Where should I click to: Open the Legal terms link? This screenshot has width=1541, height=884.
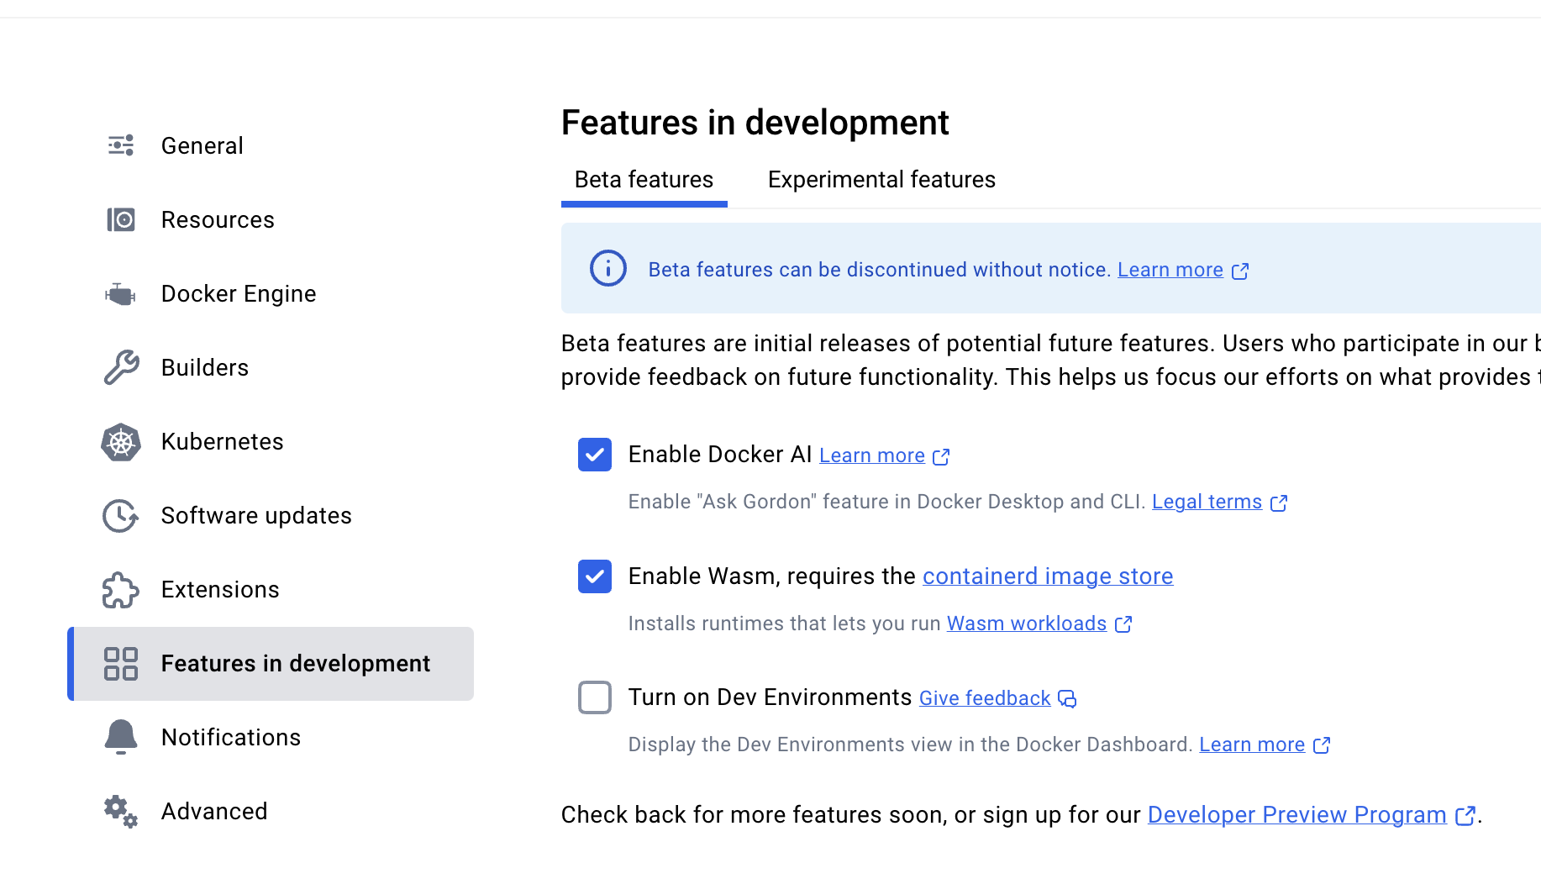[1207, 502]
